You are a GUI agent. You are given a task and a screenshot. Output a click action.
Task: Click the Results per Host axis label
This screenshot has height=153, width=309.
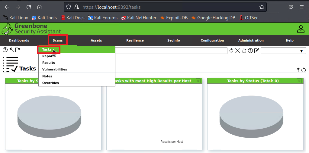point(172,142)
